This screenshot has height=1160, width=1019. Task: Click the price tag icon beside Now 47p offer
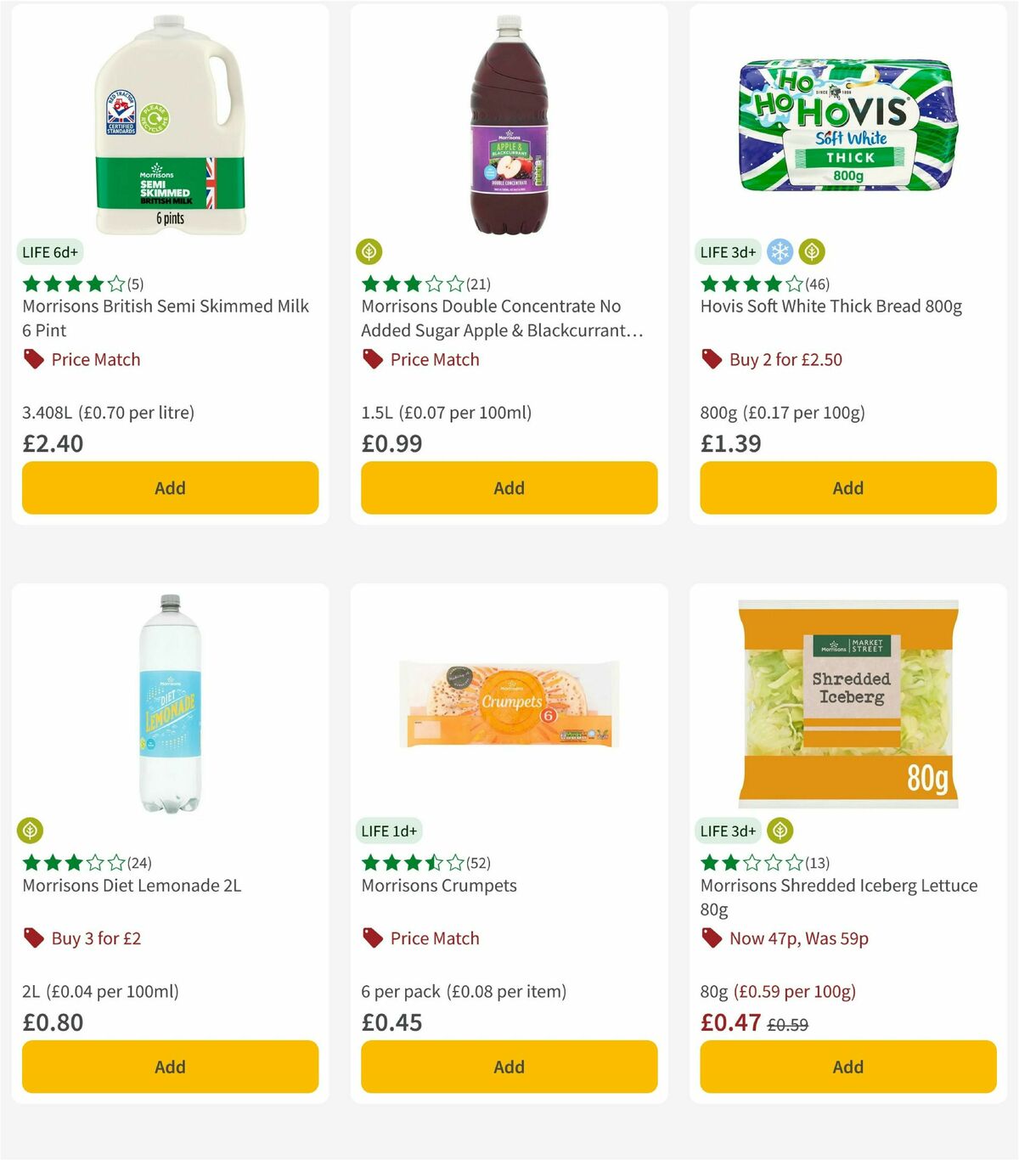click(712, 938)
